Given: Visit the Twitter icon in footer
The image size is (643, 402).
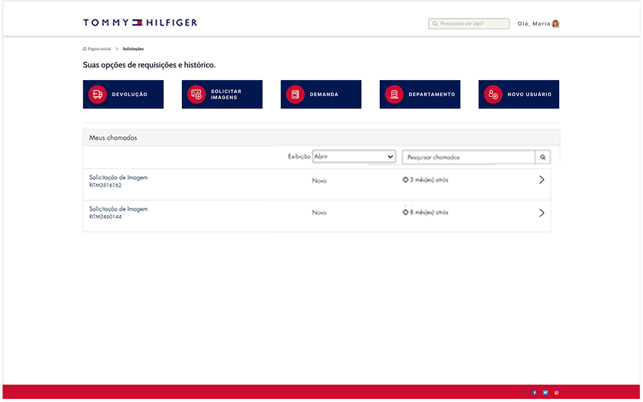Looking at the screenshot, I should [x=546, y=393].
